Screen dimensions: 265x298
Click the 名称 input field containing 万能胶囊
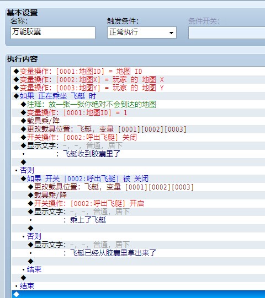(53, 32)
